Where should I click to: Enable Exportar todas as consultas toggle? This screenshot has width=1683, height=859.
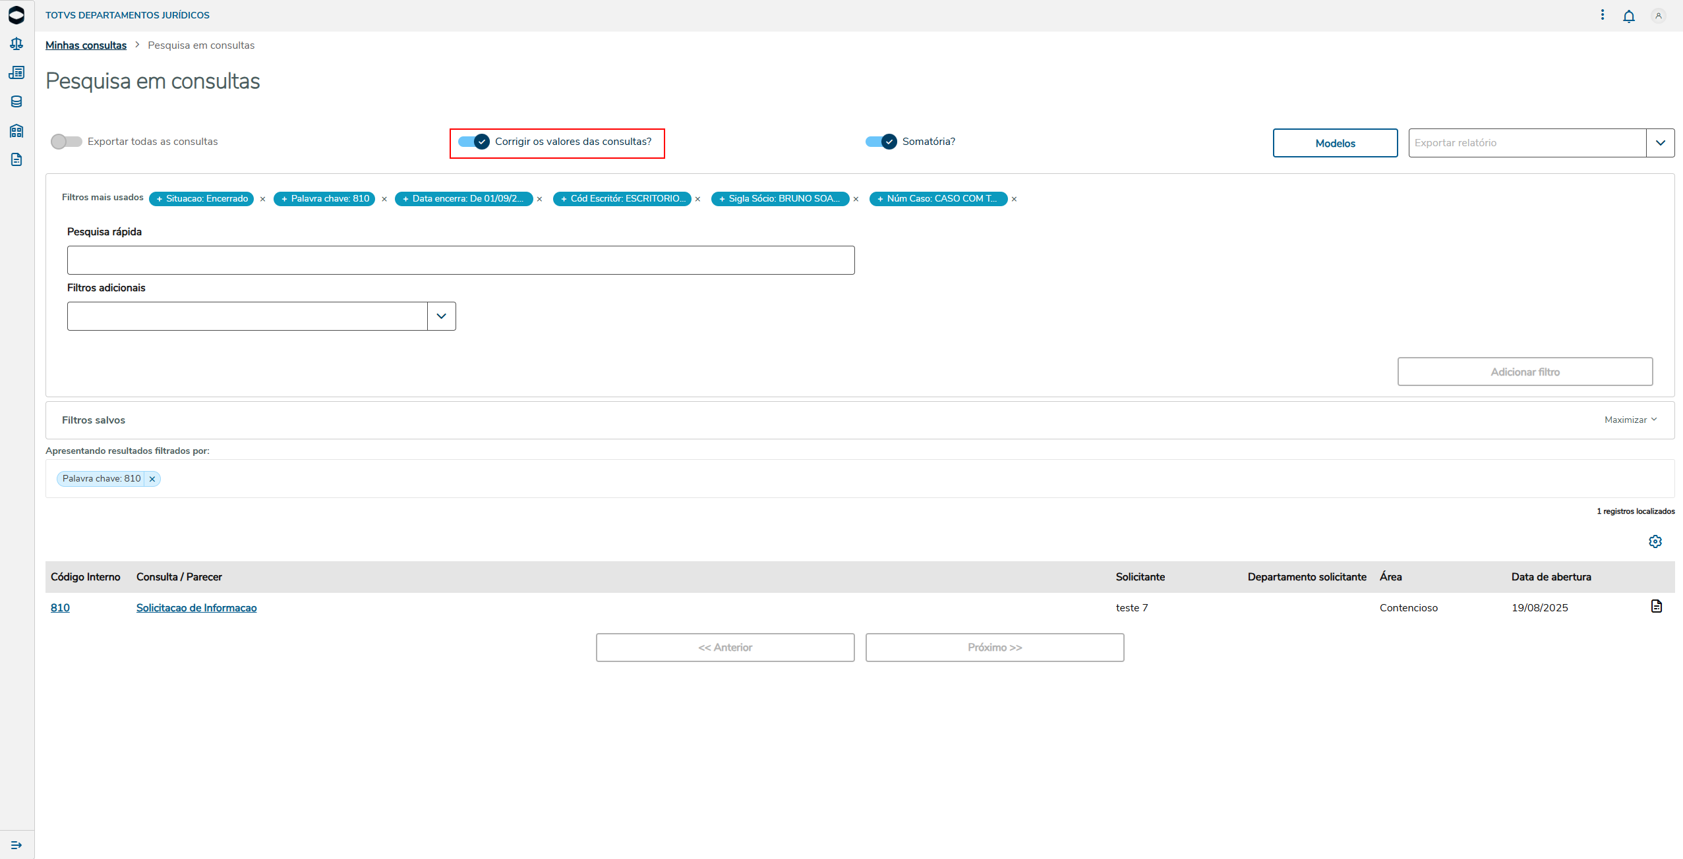(x=66, y=142)
